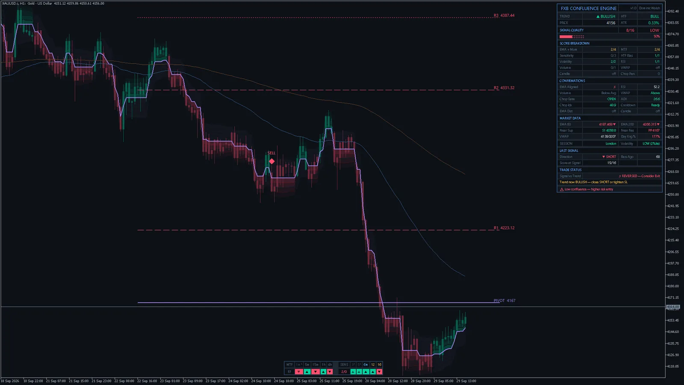Click the 1m red down arrow box
This screenshot has height=385, width=684.
299,372
